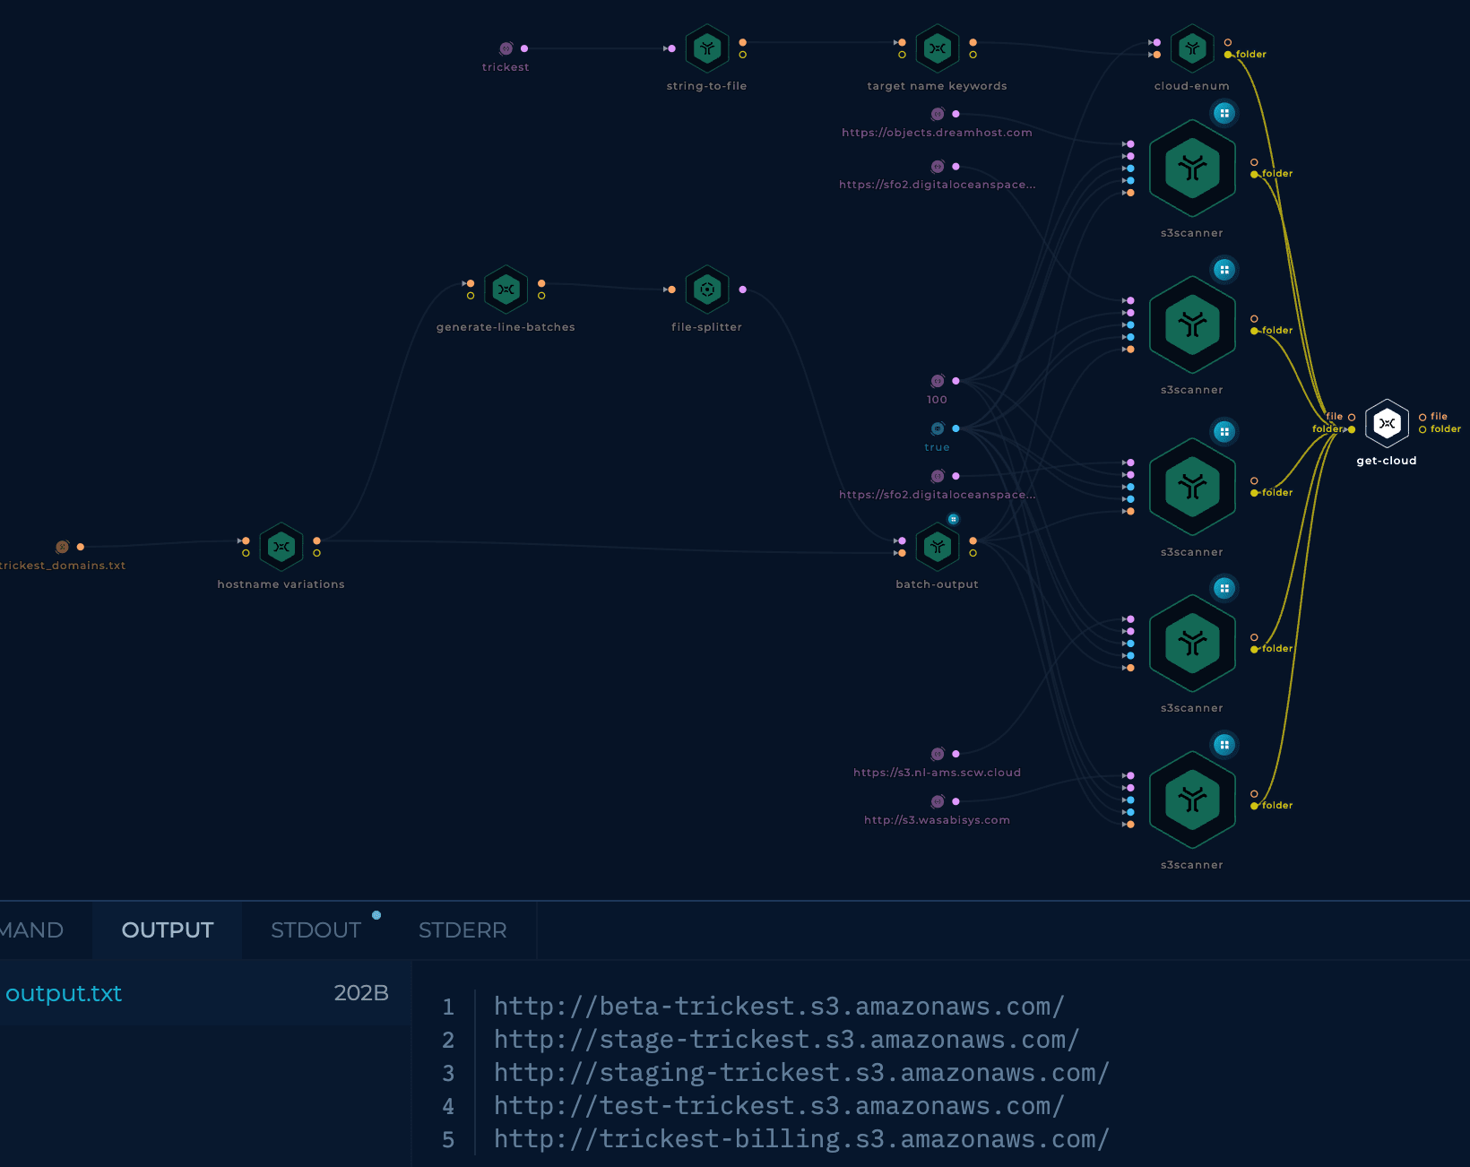Select the hostname variations node
The image size is (1470, 1167).
tap(281, 547)
